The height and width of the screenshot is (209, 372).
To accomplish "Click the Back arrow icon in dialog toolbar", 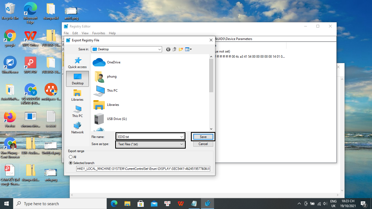I will pyautogui.click(x=168, y=49).
